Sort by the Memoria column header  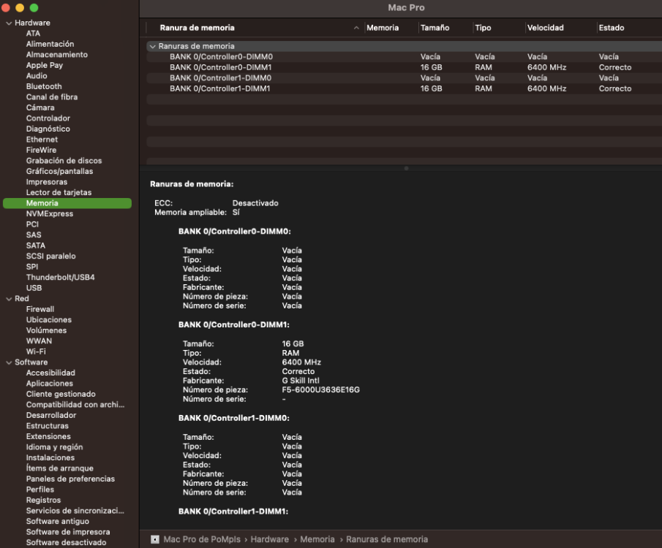(x=383, y=28)
